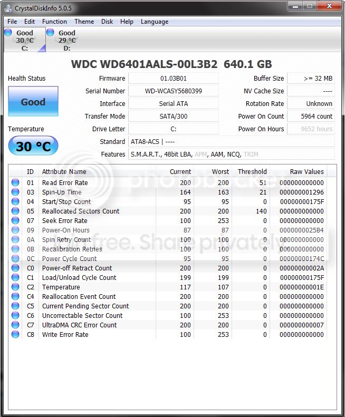Click the blue Good health status button
345x417 pixels.
click(x=33, y=101)
